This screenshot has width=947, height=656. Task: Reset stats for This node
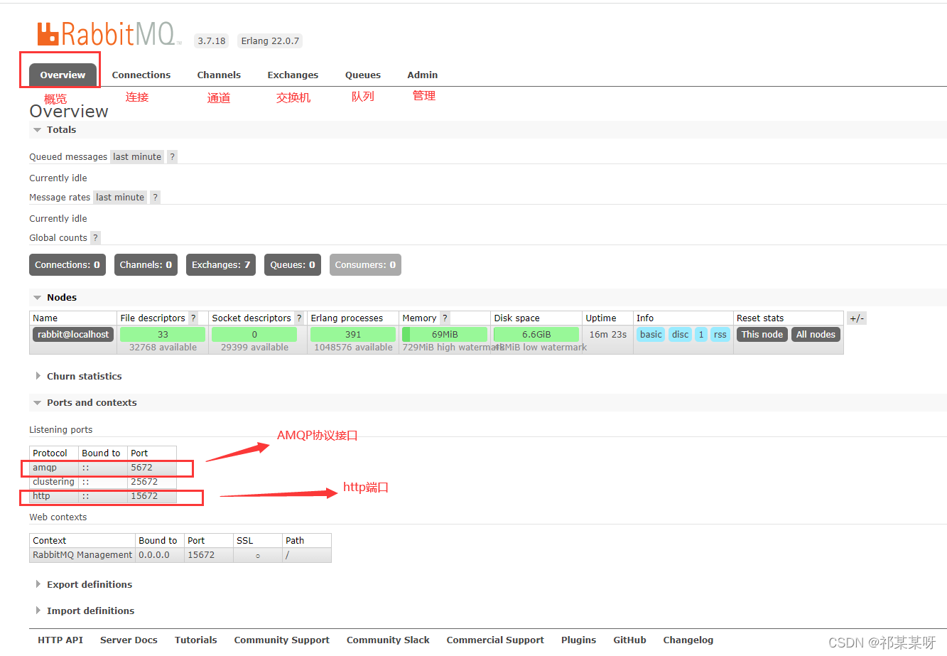point(762,335)
